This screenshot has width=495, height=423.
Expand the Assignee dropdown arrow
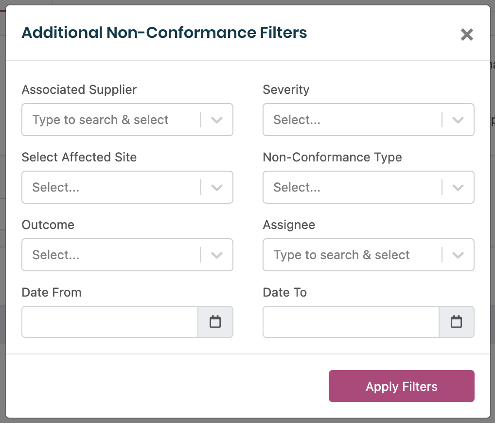(x=458, y=255)
